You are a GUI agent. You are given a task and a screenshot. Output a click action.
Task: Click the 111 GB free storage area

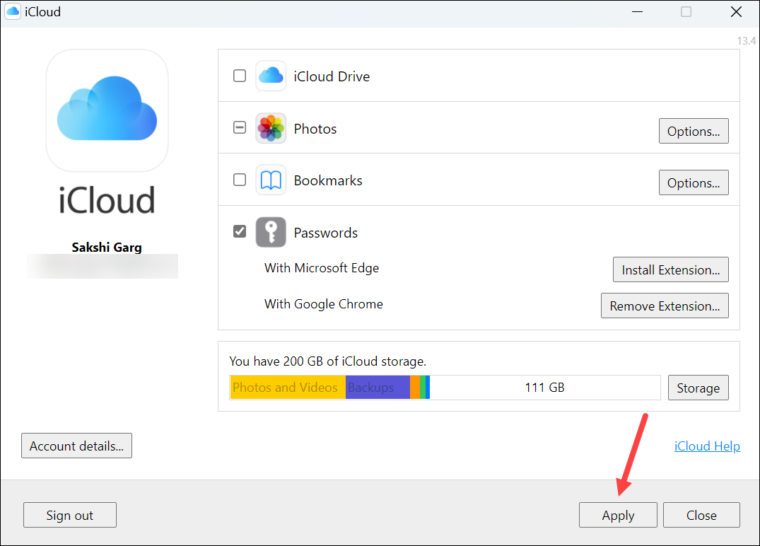(545, 388)
